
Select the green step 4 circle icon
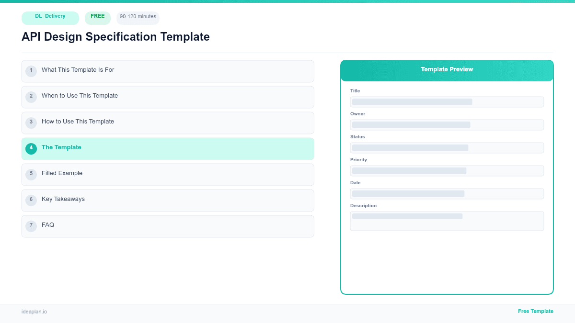point(31,148)
